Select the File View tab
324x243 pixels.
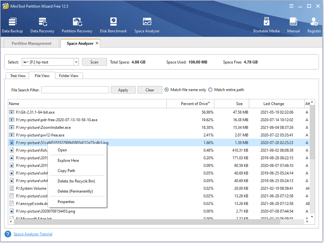[x=42, y=76]
